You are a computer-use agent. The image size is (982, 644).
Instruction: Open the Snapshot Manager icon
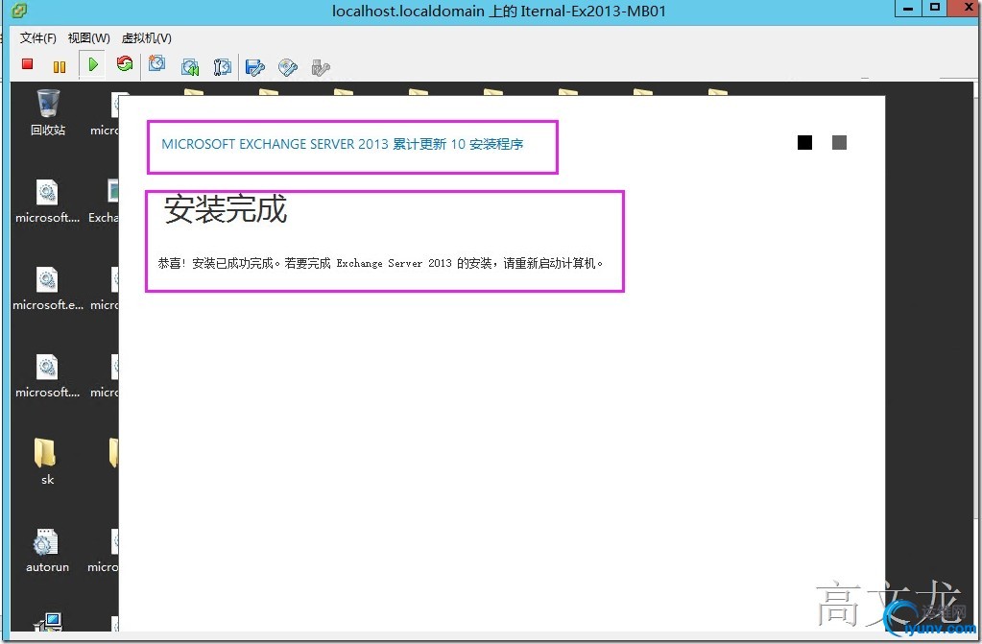click(222, 66)
